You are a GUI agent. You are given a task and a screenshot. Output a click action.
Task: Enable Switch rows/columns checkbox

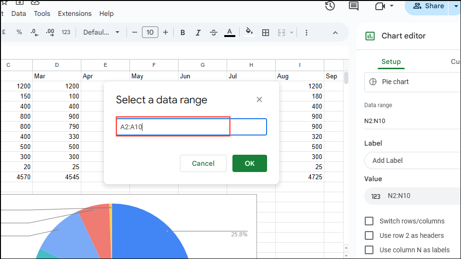tap(369, 221)
